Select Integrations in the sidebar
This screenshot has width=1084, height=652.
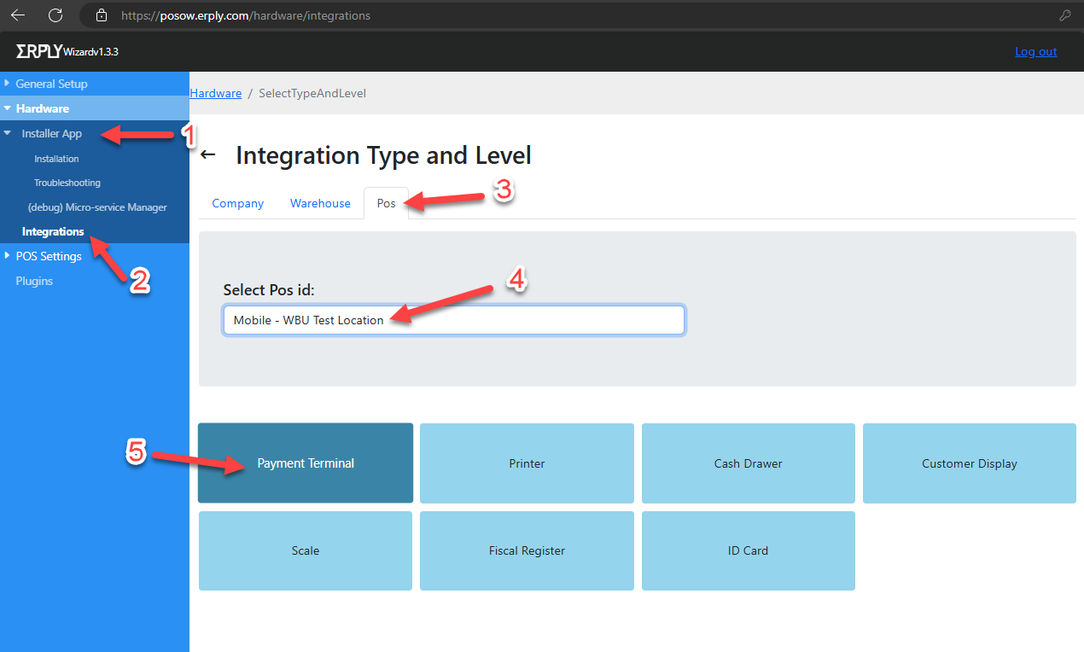[53, 231]
